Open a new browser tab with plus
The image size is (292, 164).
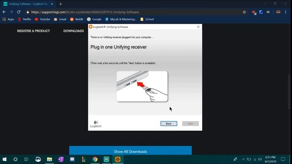(x=61, y=4)
